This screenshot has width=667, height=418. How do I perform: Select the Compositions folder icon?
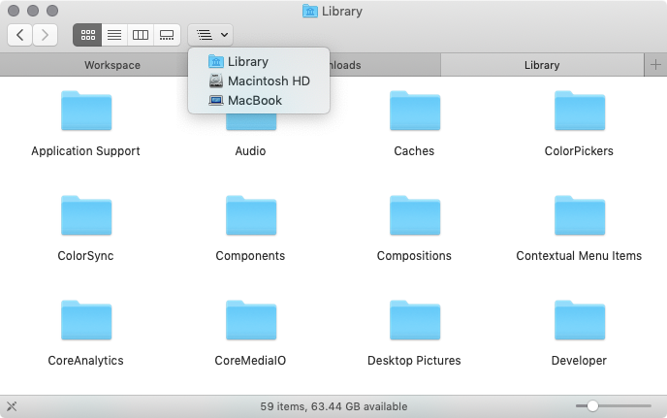415,215
